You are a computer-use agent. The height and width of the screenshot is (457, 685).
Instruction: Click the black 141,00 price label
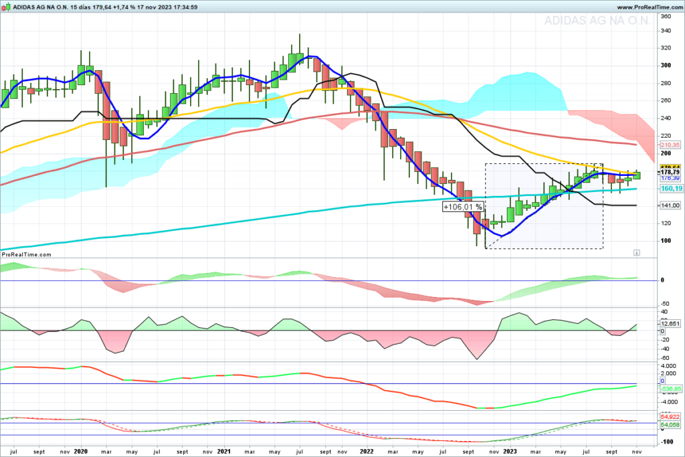[x=670, y=205]
